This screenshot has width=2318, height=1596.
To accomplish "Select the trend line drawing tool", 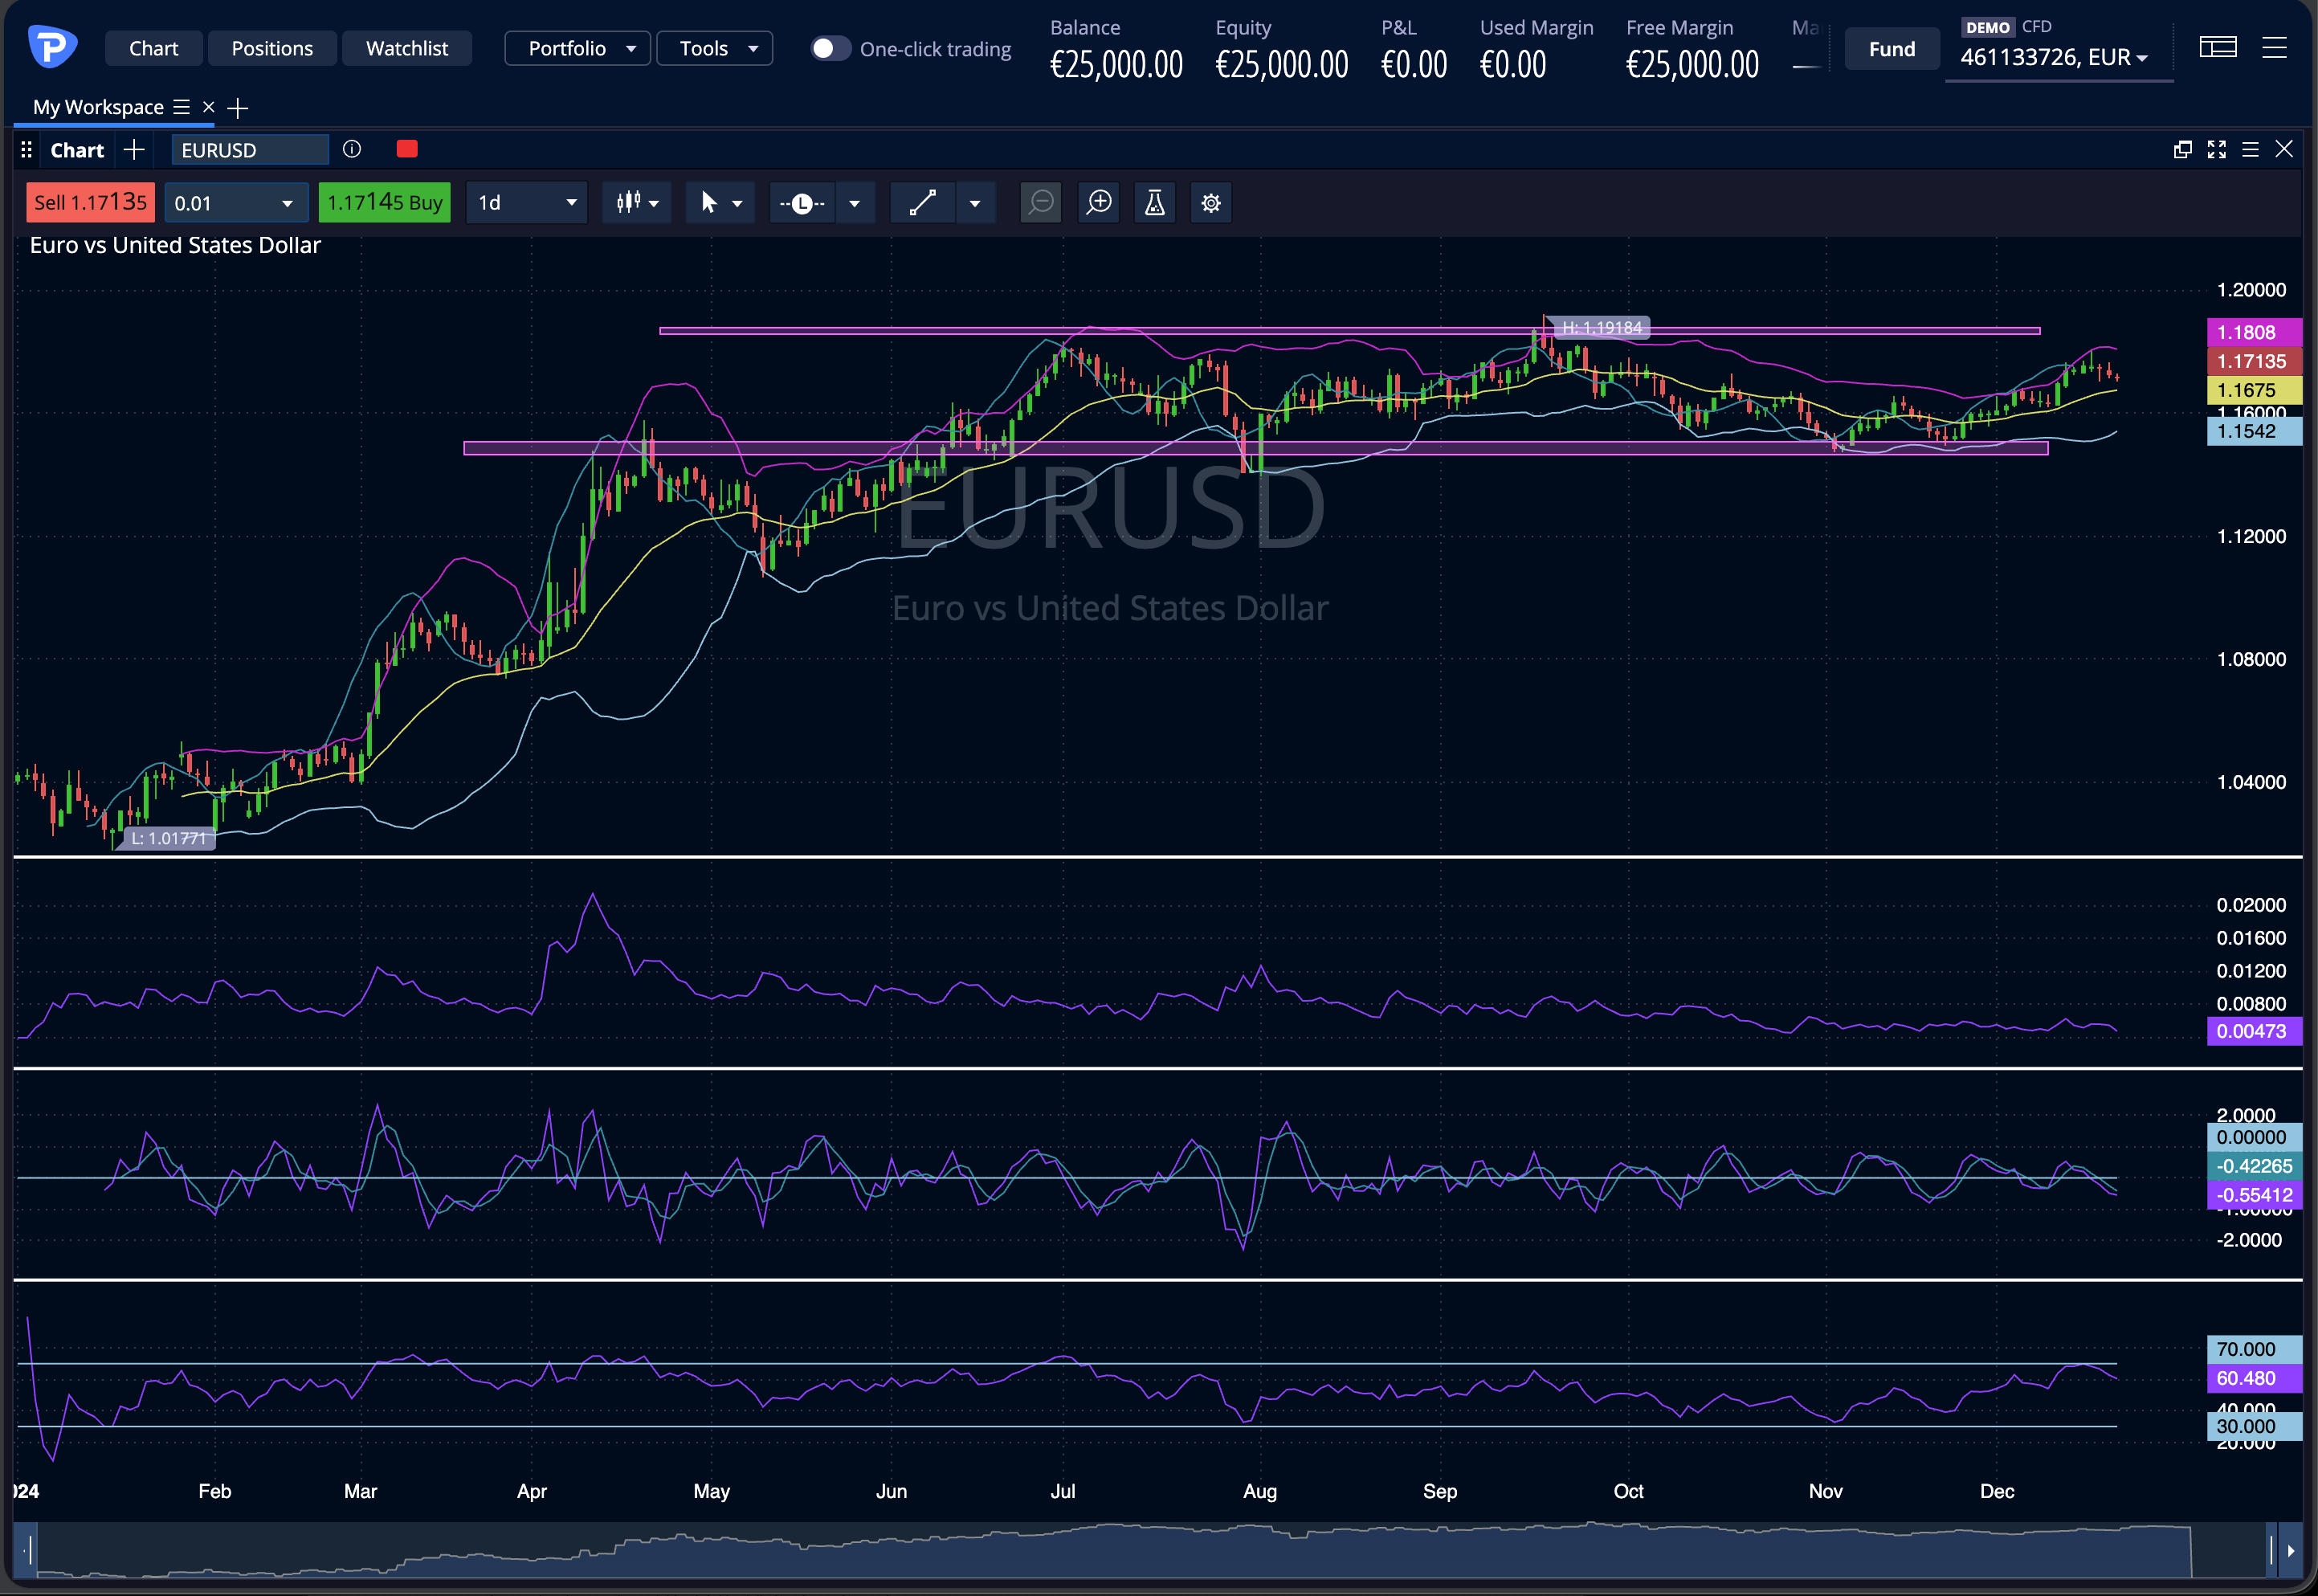I will tap(922, 203).
